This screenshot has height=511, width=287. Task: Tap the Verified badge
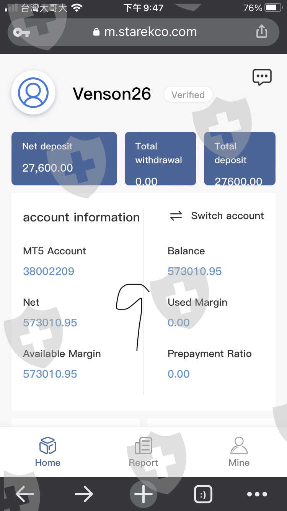click(x=188, y=95)
